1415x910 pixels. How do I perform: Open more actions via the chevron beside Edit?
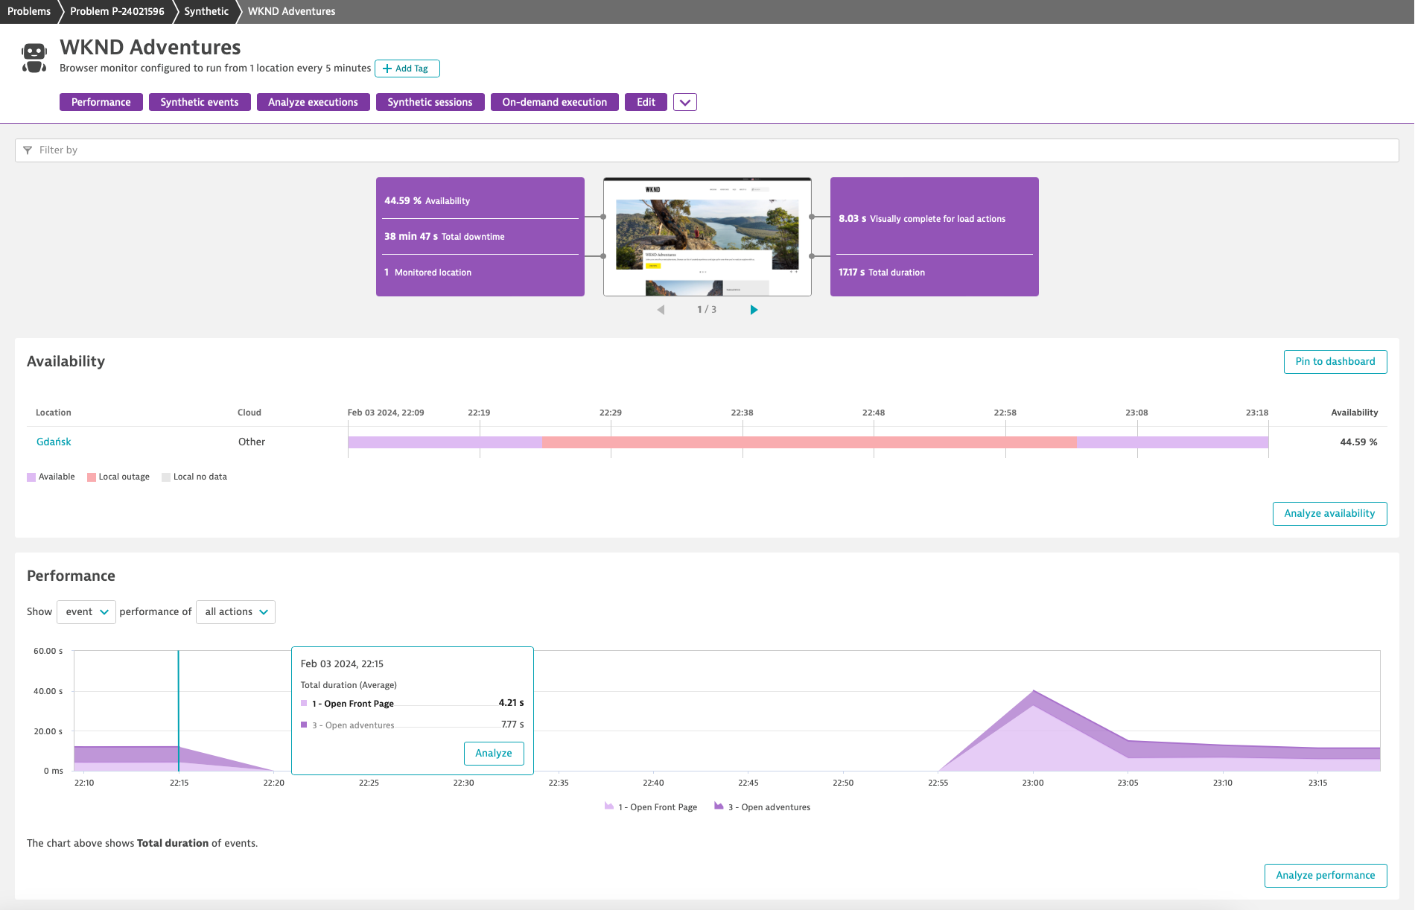tap(685, 102)
